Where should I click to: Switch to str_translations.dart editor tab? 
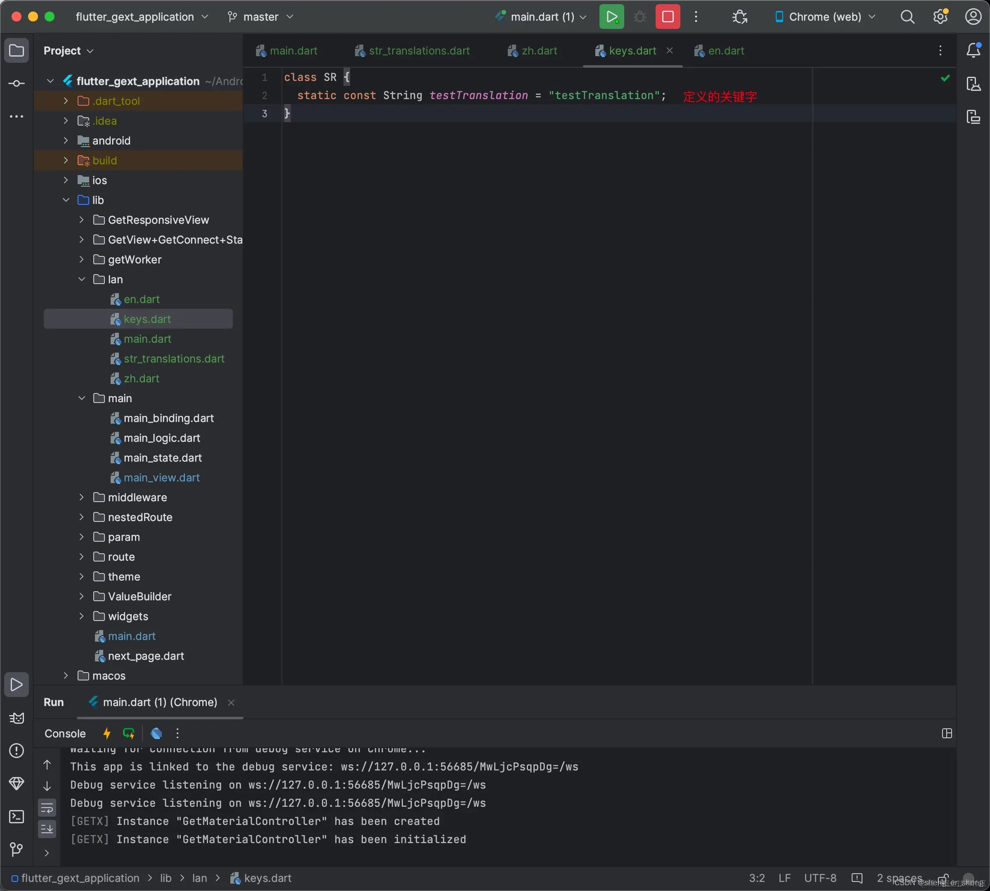(419, 50)
